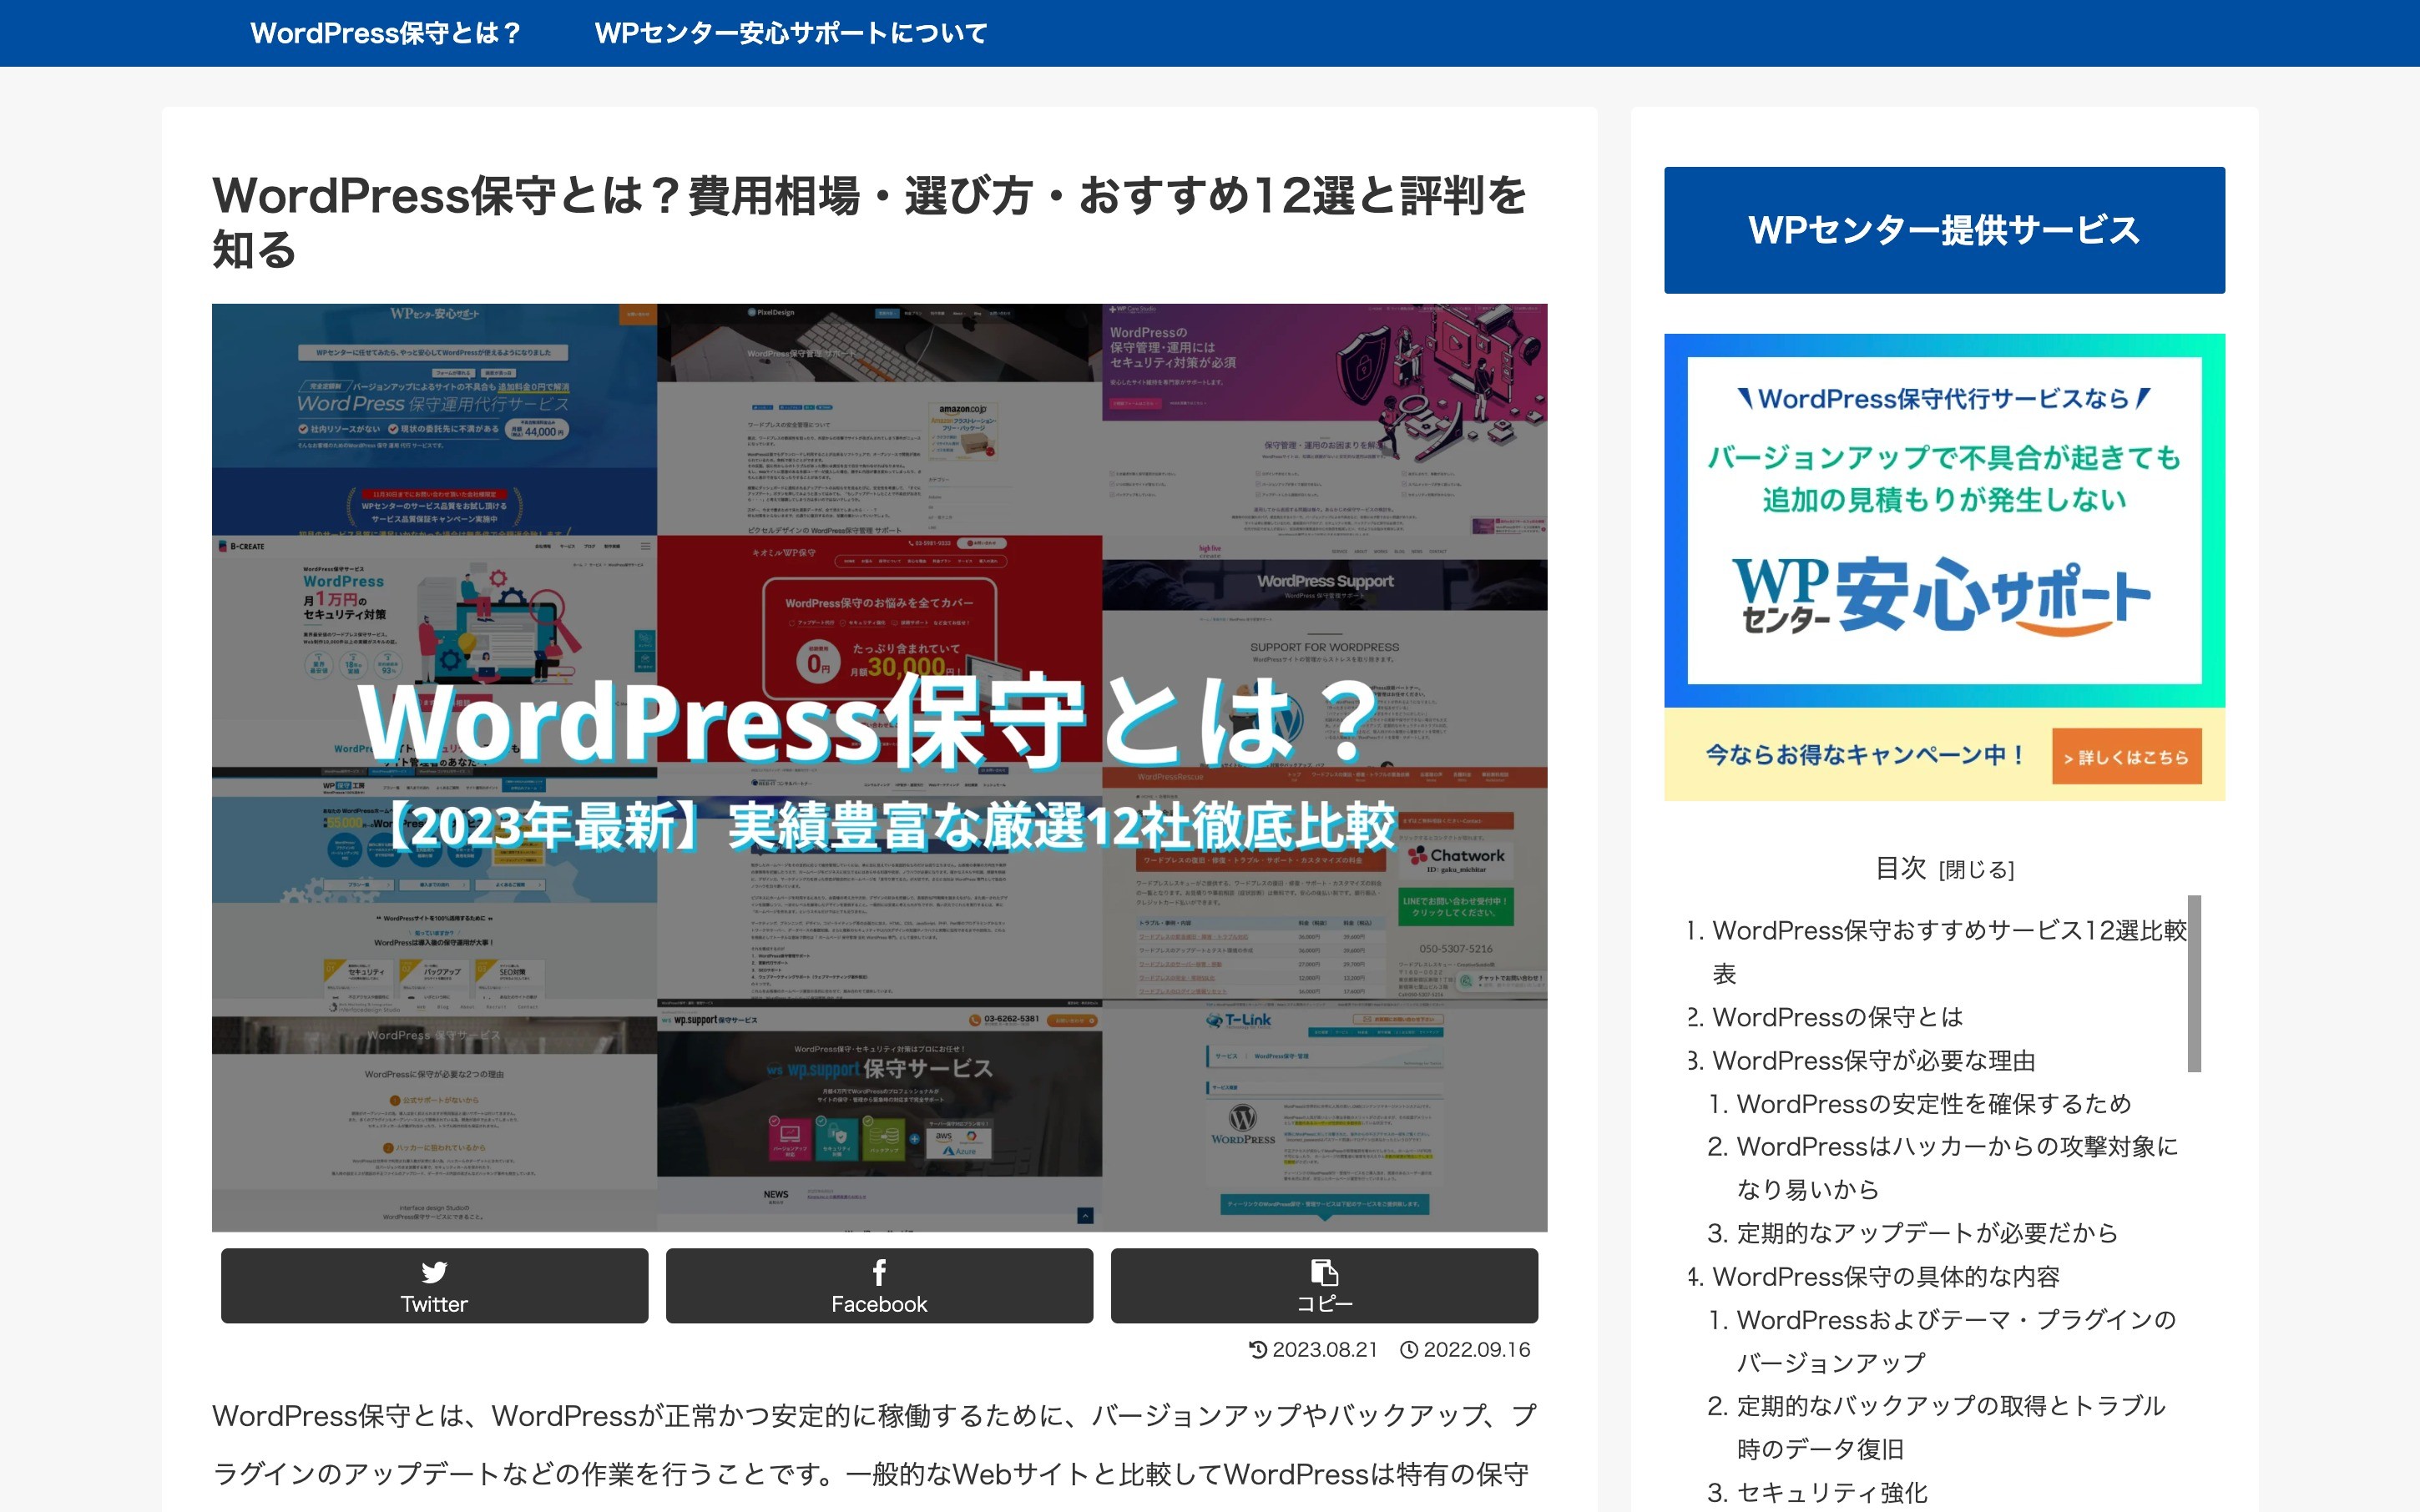The image size is (2420, 1512).
Task: Jump to the 'WordPressの保守とは' section
Action: click(1836, 1017)
